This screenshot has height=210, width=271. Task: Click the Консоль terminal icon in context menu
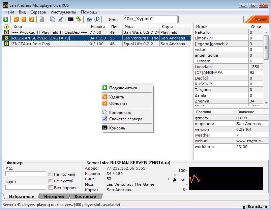point(105,128)
